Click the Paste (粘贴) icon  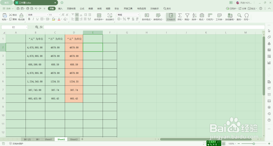(x=5, y=15)
